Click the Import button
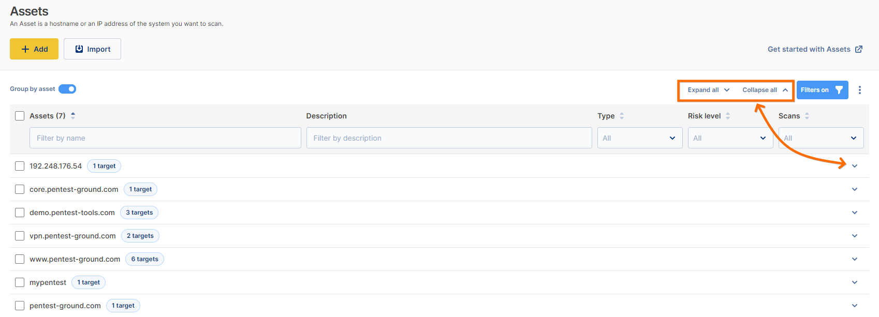This screenshot has height=317, width=879. click(x=92, y=49)
